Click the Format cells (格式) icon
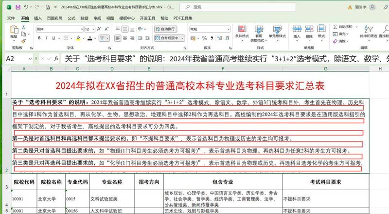This screenshot has height=214, width=389. 321,29
